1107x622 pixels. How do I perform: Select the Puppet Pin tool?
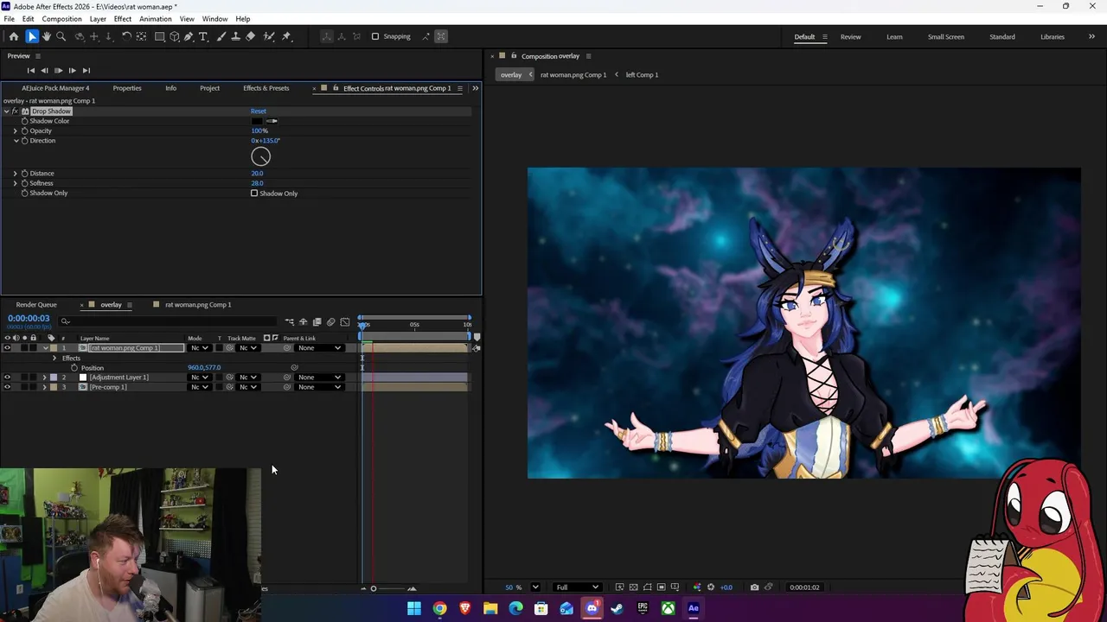[x=287, y=36]
